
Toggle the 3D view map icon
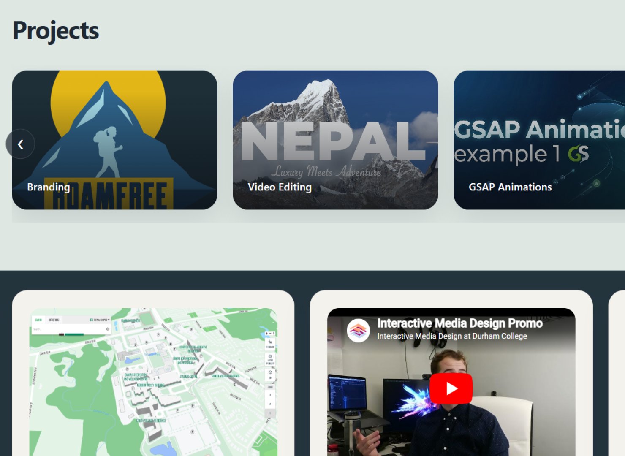270,375
